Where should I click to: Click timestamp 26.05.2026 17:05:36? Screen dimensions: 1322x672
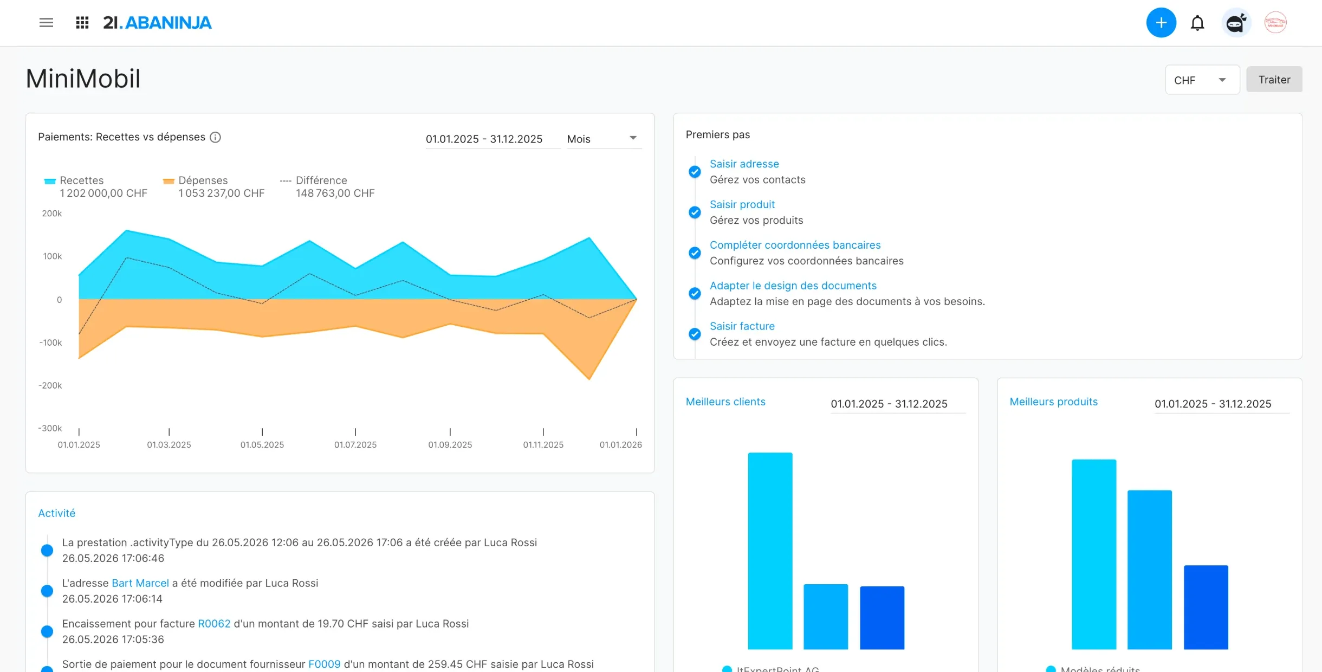point(113,639)
